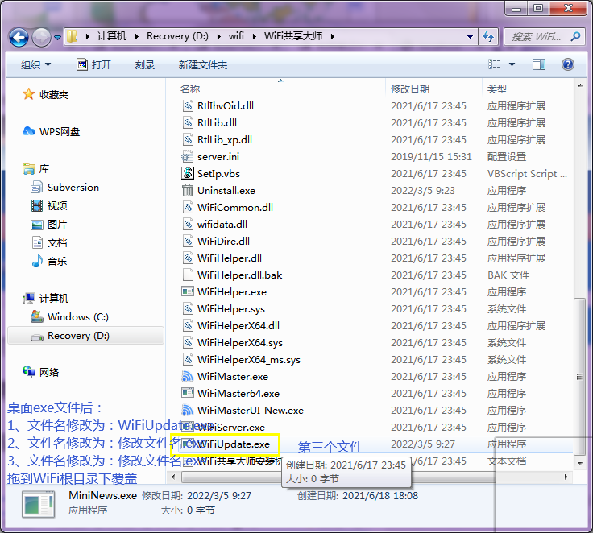The height and width of the screenshot is (533, 593).
Task: Click the WiFiHelper.dll file icon
Action: pyautogui.click(x=188, y=258)
